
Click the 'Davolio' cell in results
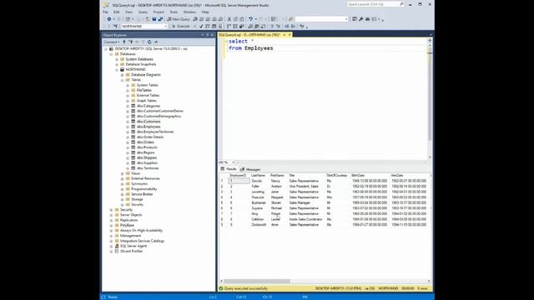tap(257, 181)
